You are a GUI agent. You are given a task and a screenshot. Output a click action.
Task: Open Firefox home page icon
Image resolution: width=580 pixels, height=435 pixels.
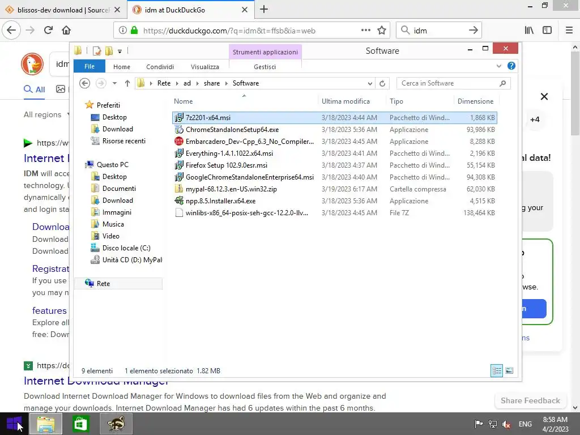66,30
